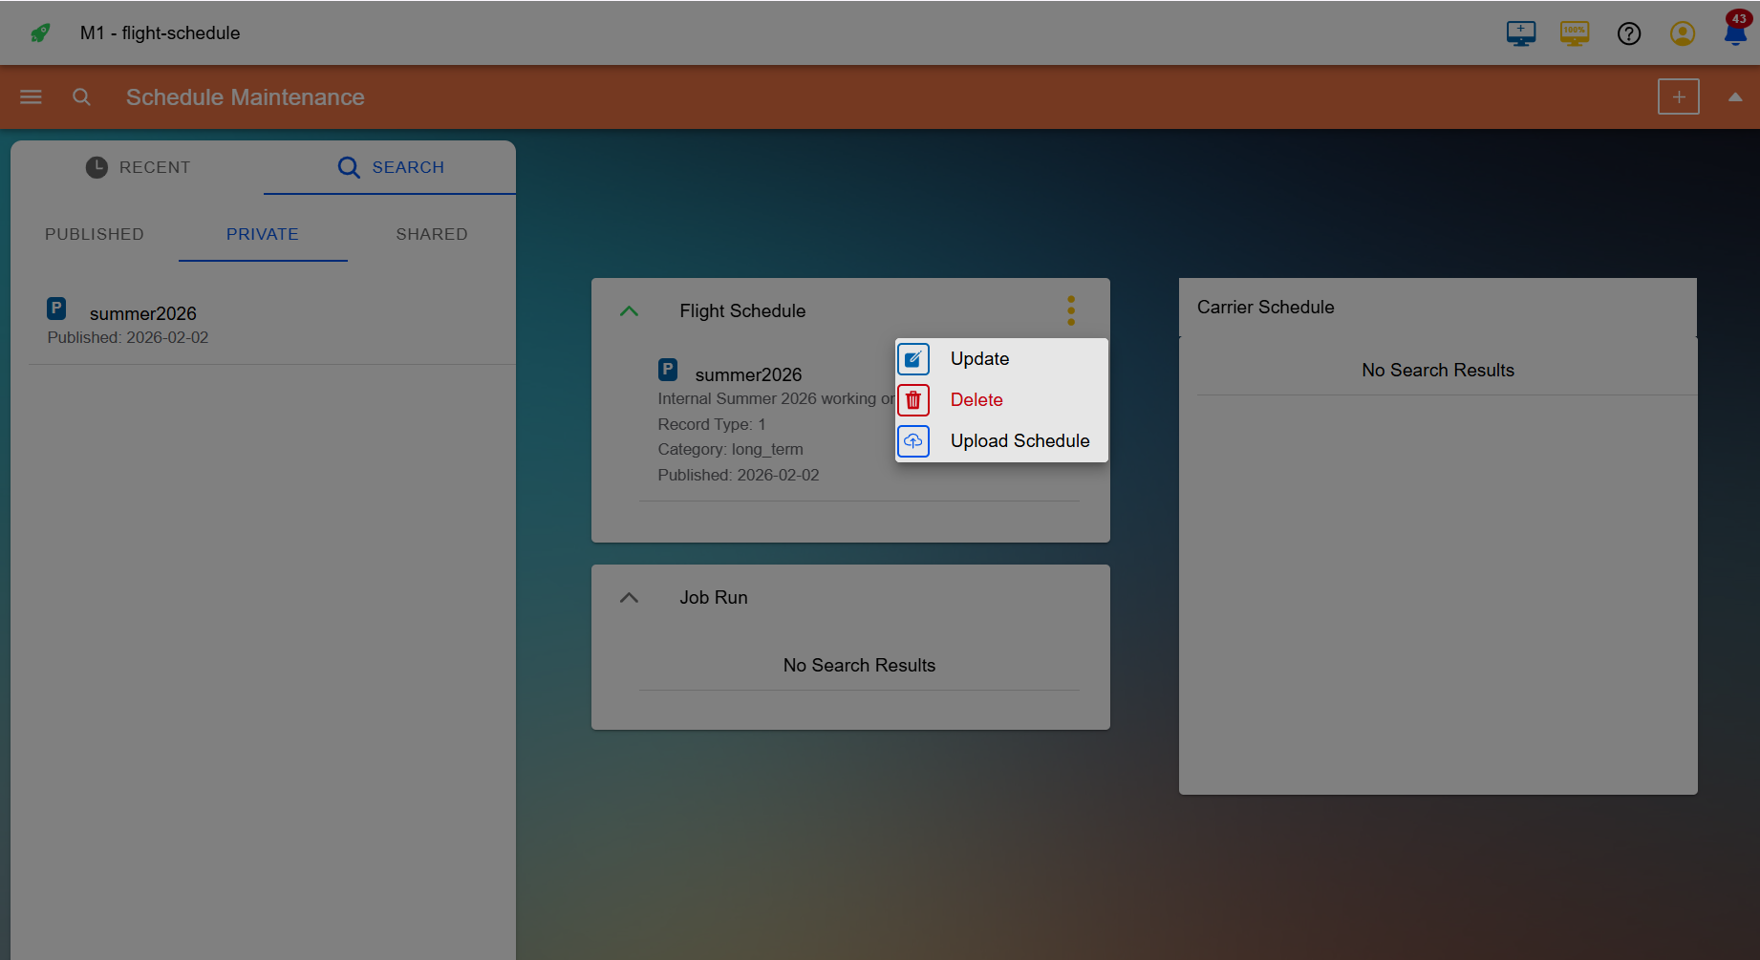Viewport: 1760px width, 960px height.
Task: Click the green rocket app logo
Action: (x=40, y=33)
